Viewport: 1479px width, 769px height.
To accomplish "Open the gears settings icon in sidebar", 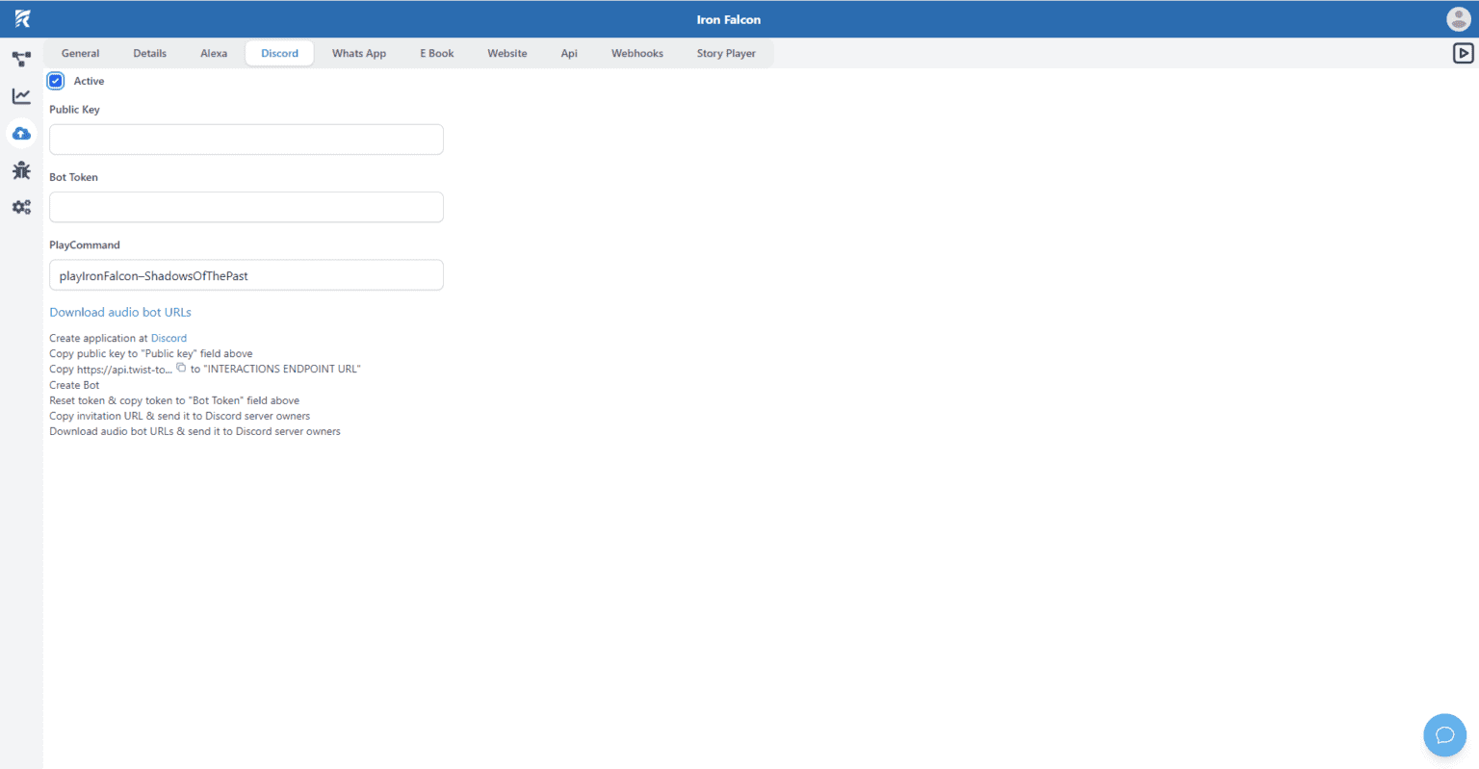I will coord(21,207).
